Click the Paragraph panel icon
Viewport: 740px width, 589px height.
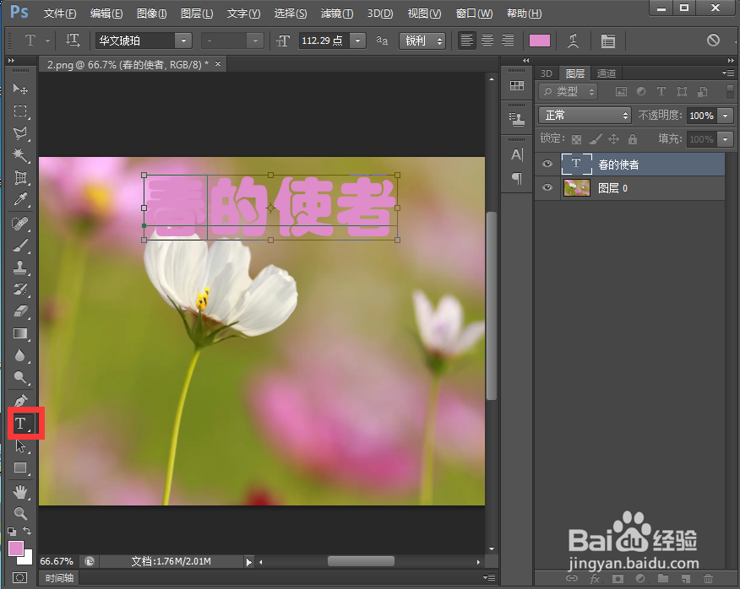pos(516,177)
